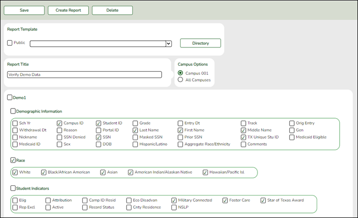Check the NSLP checkbox
This screenshot has width=358, height=218.
174,207
